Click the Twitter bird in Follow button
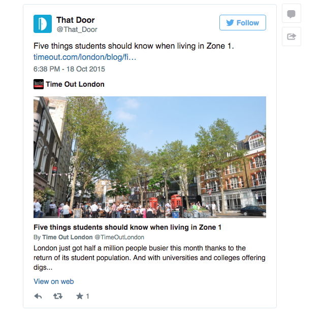This screenshot has width=324, height=323. click(230, 23)
